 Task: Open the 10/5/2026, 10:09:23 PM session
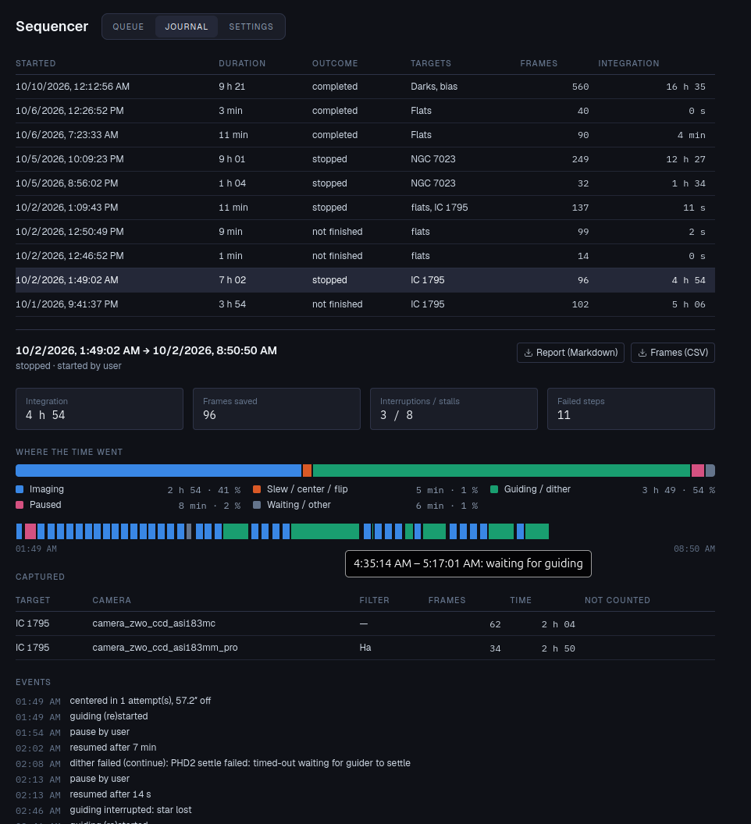pyautogui.click(x=365, y=159)
